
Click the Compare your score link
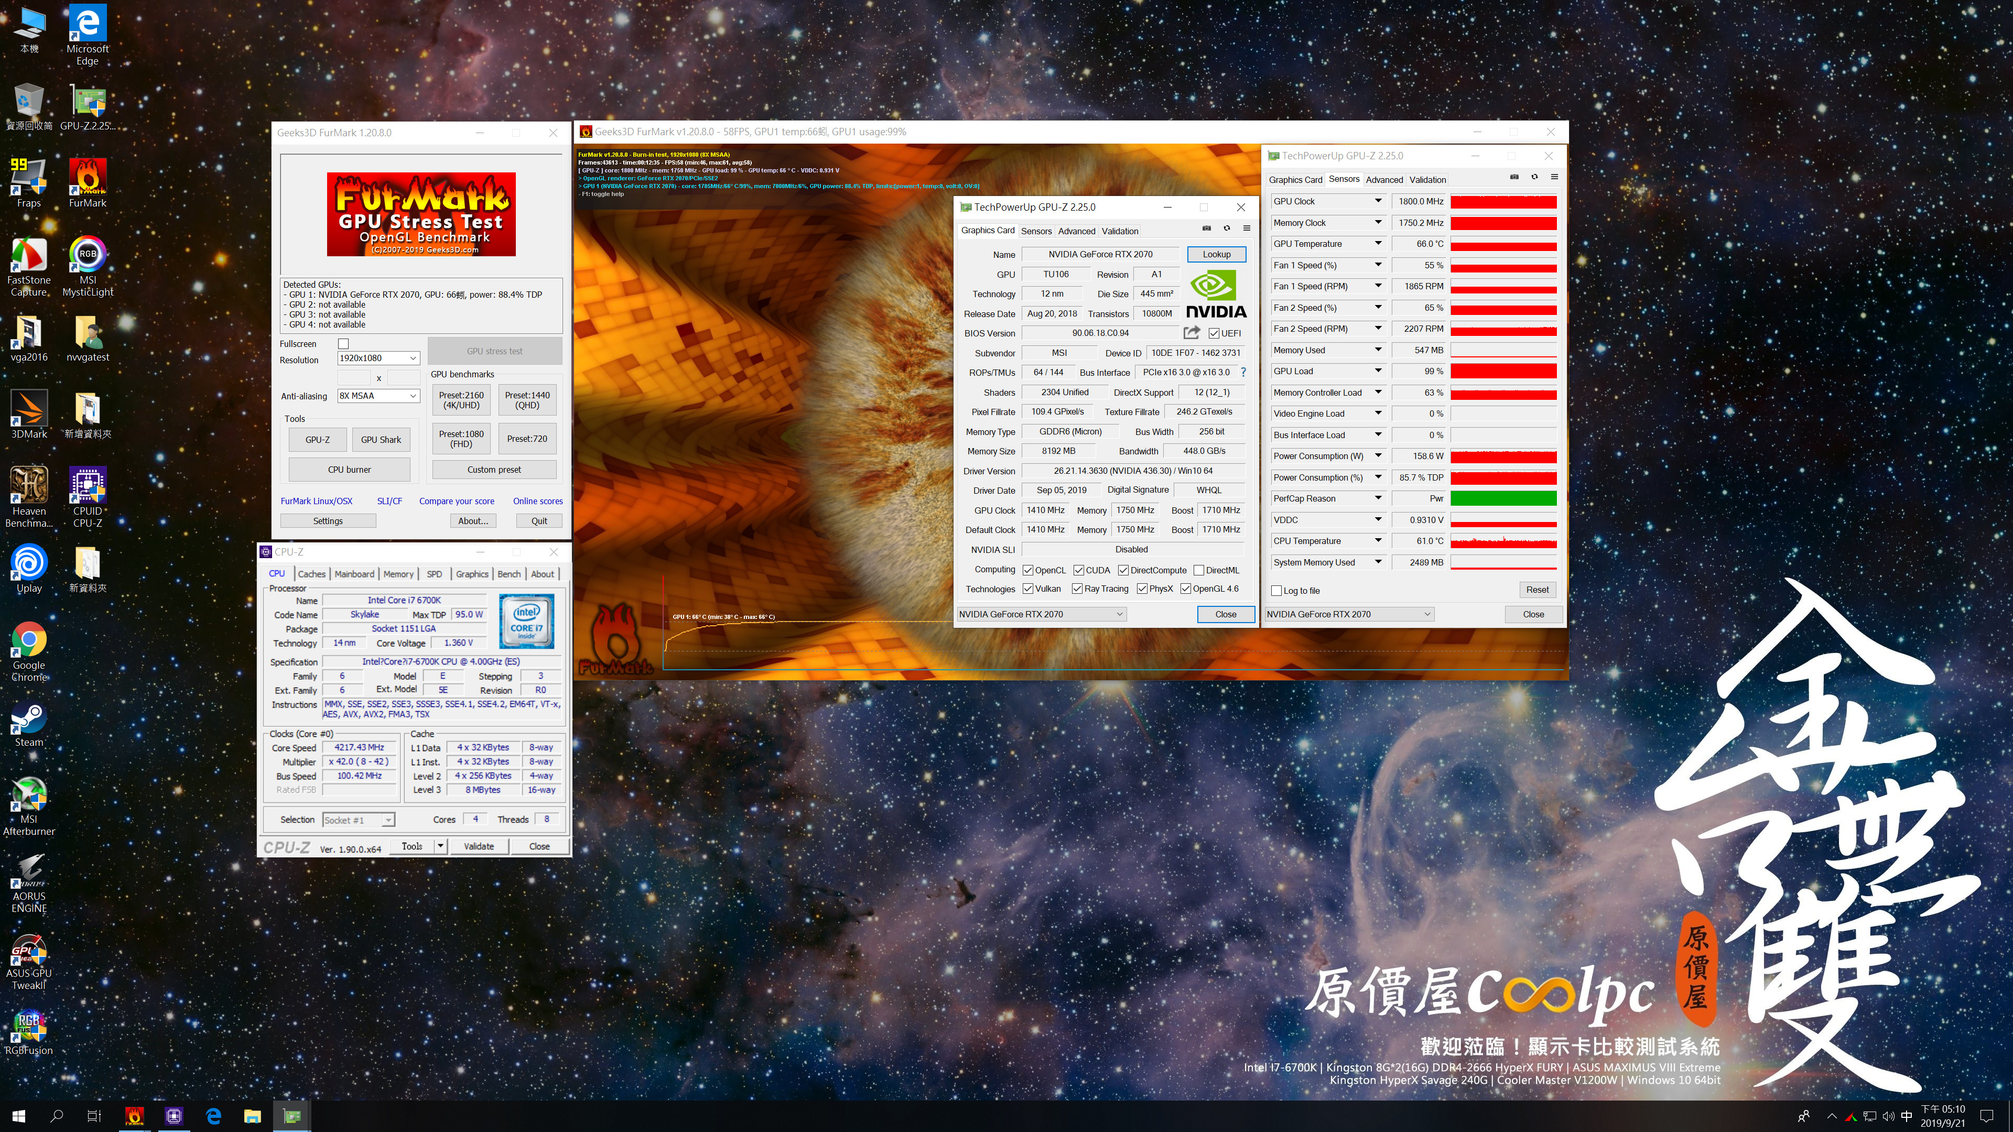(457, 502)
